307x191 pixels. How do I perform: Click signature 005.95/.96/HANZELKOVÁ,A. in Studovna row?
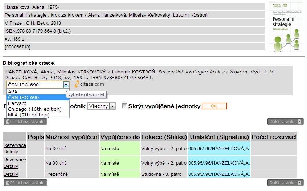pos(219,174)
